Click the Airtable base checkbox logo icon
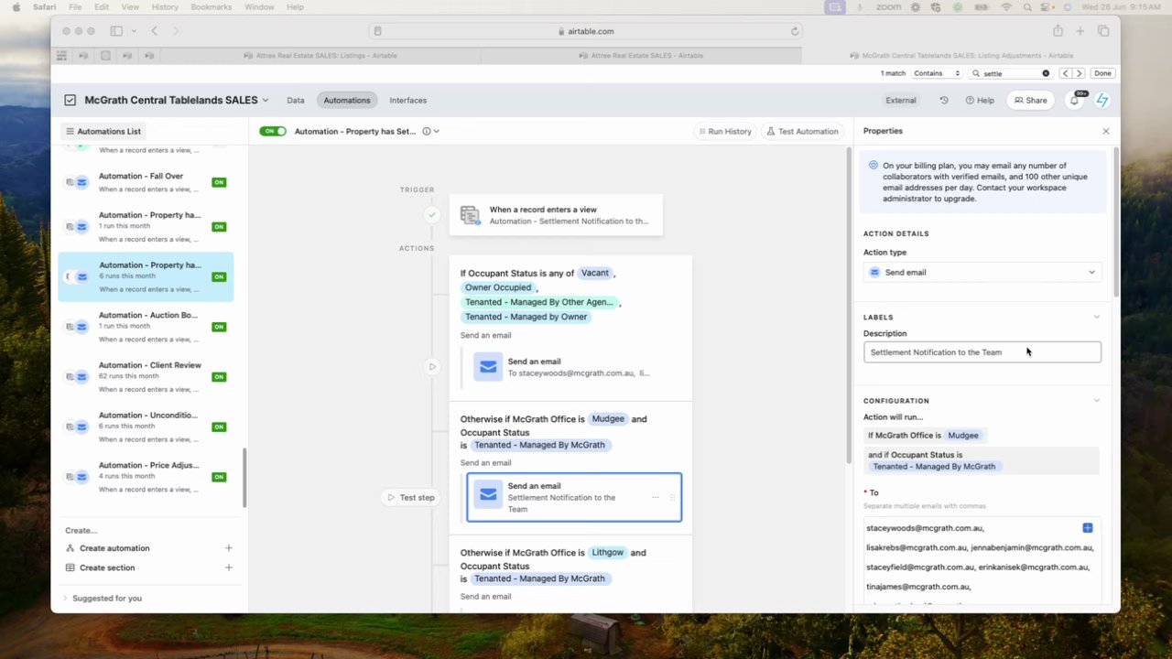This screenshot has height=659, width=1172. click(x=71, y=101)
